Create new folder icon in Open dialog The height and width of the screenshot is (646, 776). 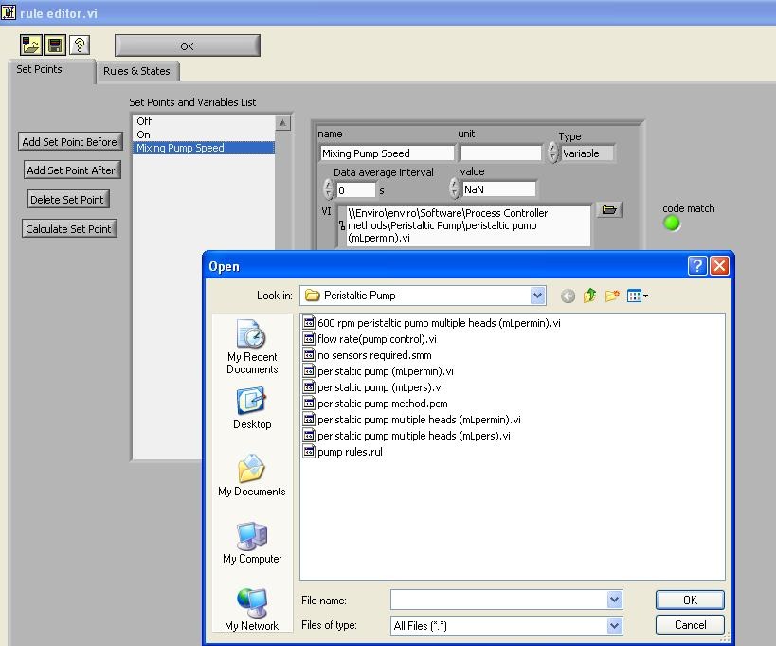(x=612, y=296)
